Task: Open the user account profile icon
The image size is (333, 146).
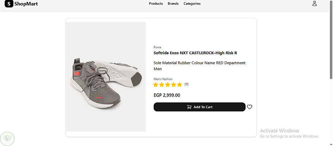Action: coord(315,3)
